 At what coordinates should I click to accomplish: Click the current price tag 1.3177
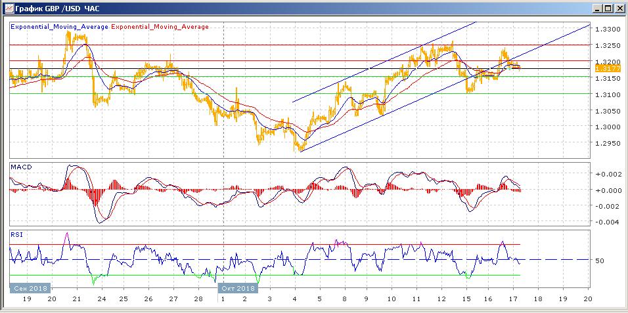(608, 69)
